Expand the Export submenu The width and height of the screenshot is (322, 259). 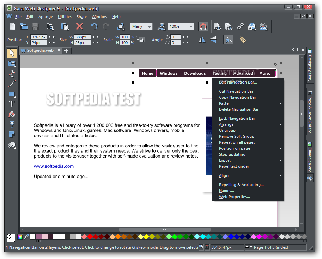tap(280, 160)
